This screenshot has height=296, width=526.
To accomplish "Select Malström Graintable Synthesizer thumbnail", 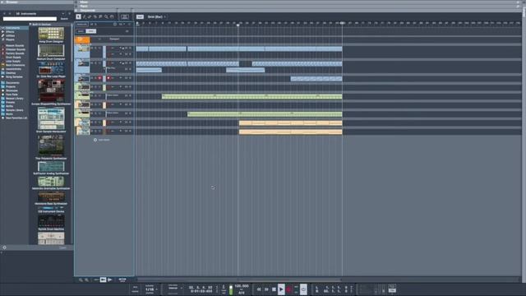I will point(51,181).
